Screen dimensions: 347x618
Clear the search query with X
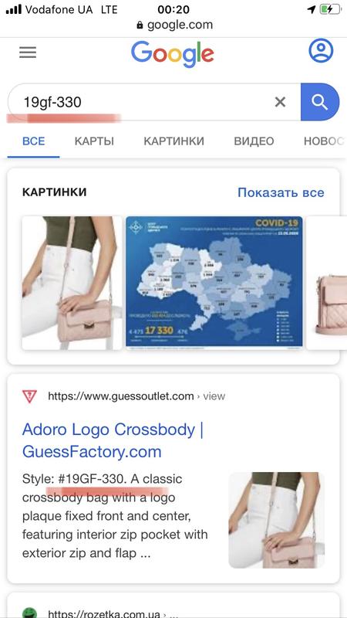pyautogui.click(x=280, y=102)
